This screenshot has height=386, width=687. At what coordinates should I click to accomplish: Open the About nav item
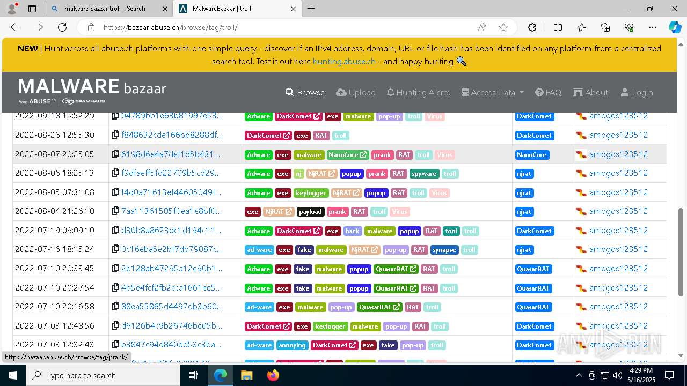pyautogui.click(x=590, y=92)
